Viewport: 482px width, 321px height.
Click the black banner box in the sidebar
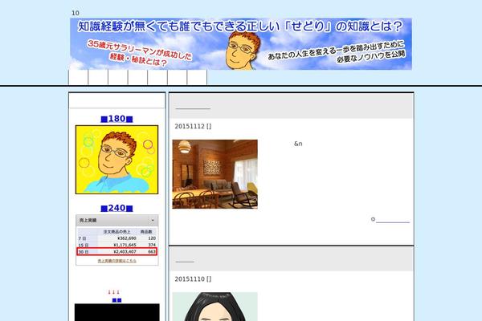pyautogui.click(x=116, y=312)
